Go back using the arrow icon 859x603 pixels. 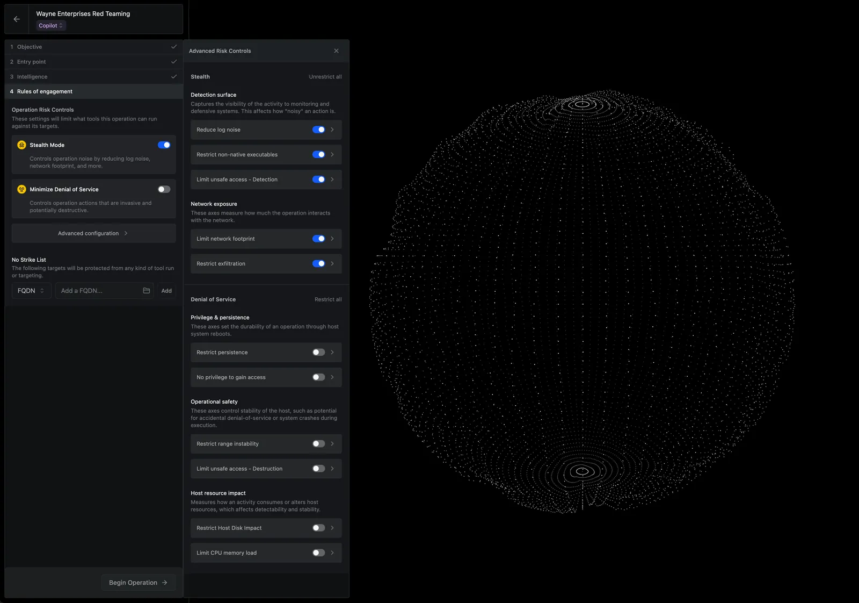pos(17,19)
